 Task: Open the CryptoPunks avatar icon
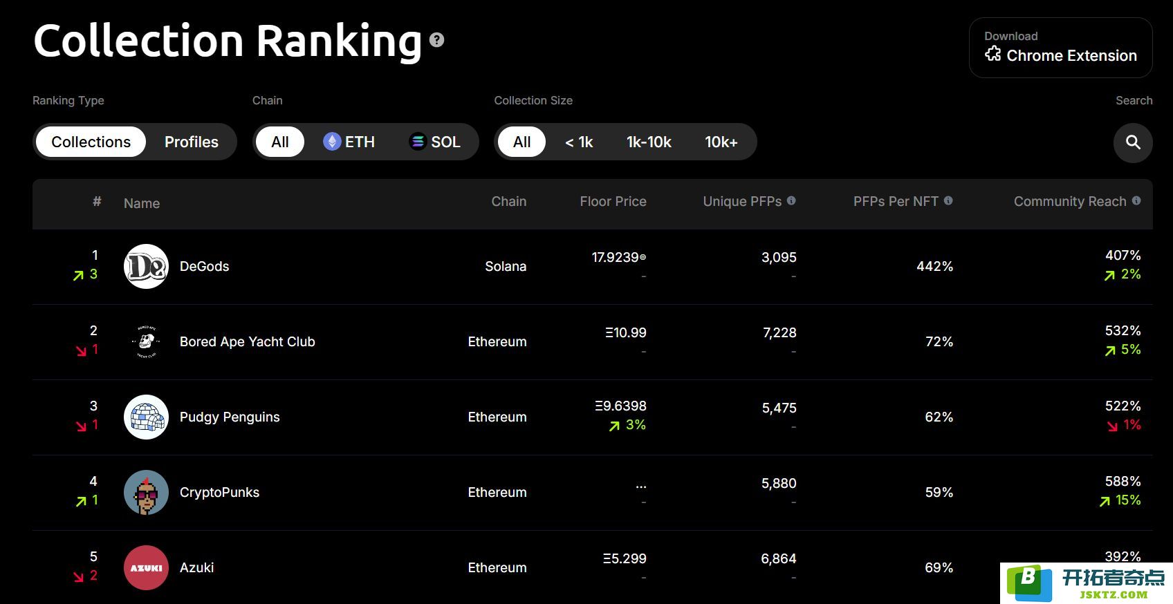pos(146,492)
